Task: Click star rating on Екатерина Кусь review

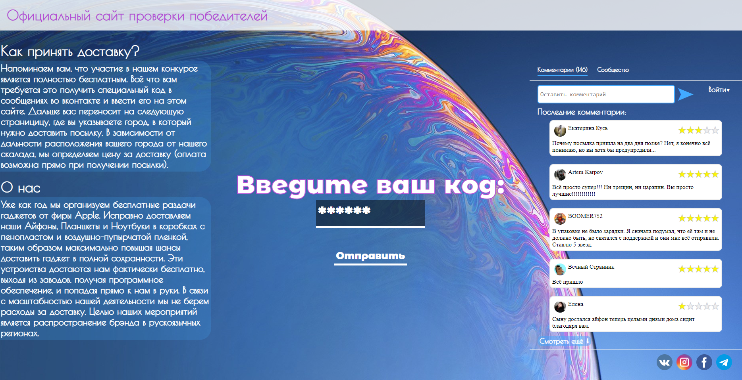Action: [698, 130]
